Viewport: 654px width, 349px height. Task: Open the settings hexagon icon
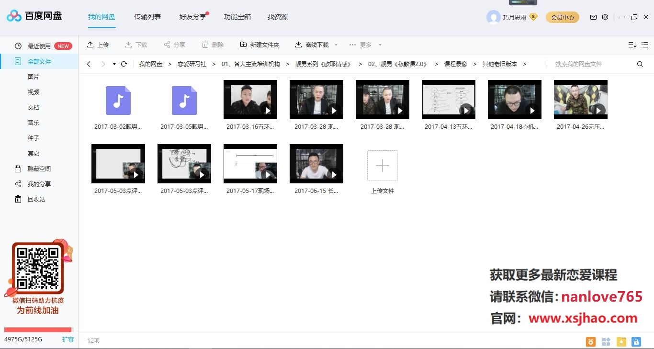click(x=605, y=17)
